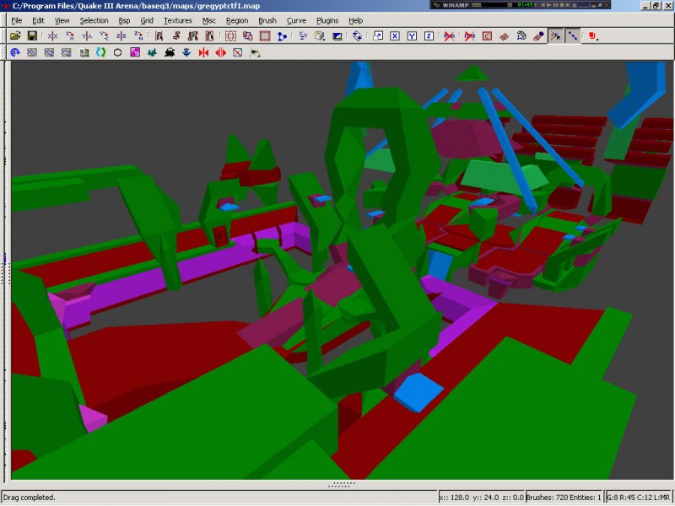Click the overlapping squares CSG Merge icon
Screen dimensions: 675x506
pyautogui.click(x=248, y=36)
